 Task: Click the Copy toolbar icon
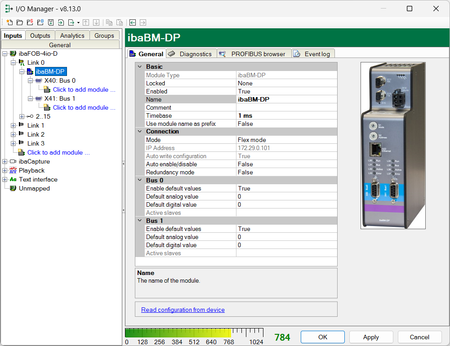click(x=109, y=22)
